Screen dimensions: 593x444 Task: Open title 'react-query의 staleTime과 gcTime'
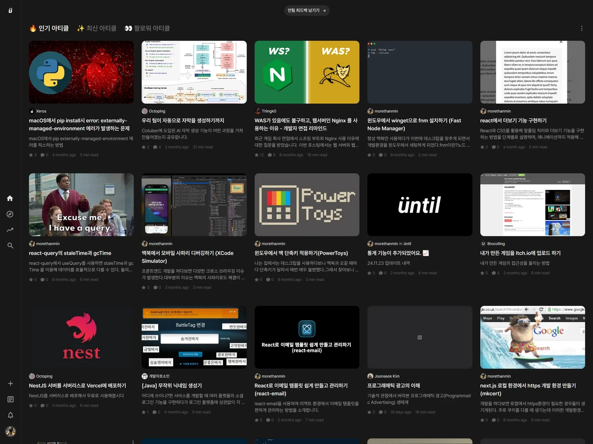70,253
